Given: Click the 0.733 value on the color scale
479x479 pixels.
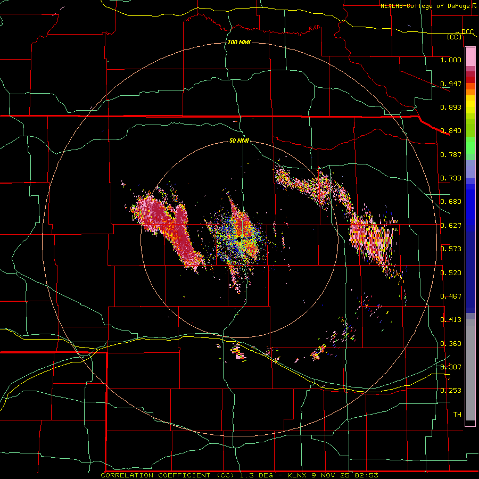Looking at the screenshot, I should pyautogui.click(x=451, y=178).
